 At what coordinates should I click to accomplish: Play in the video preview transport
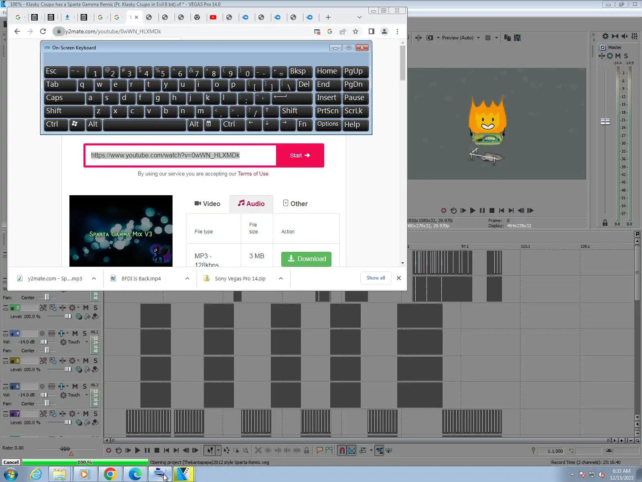point(473,210)
